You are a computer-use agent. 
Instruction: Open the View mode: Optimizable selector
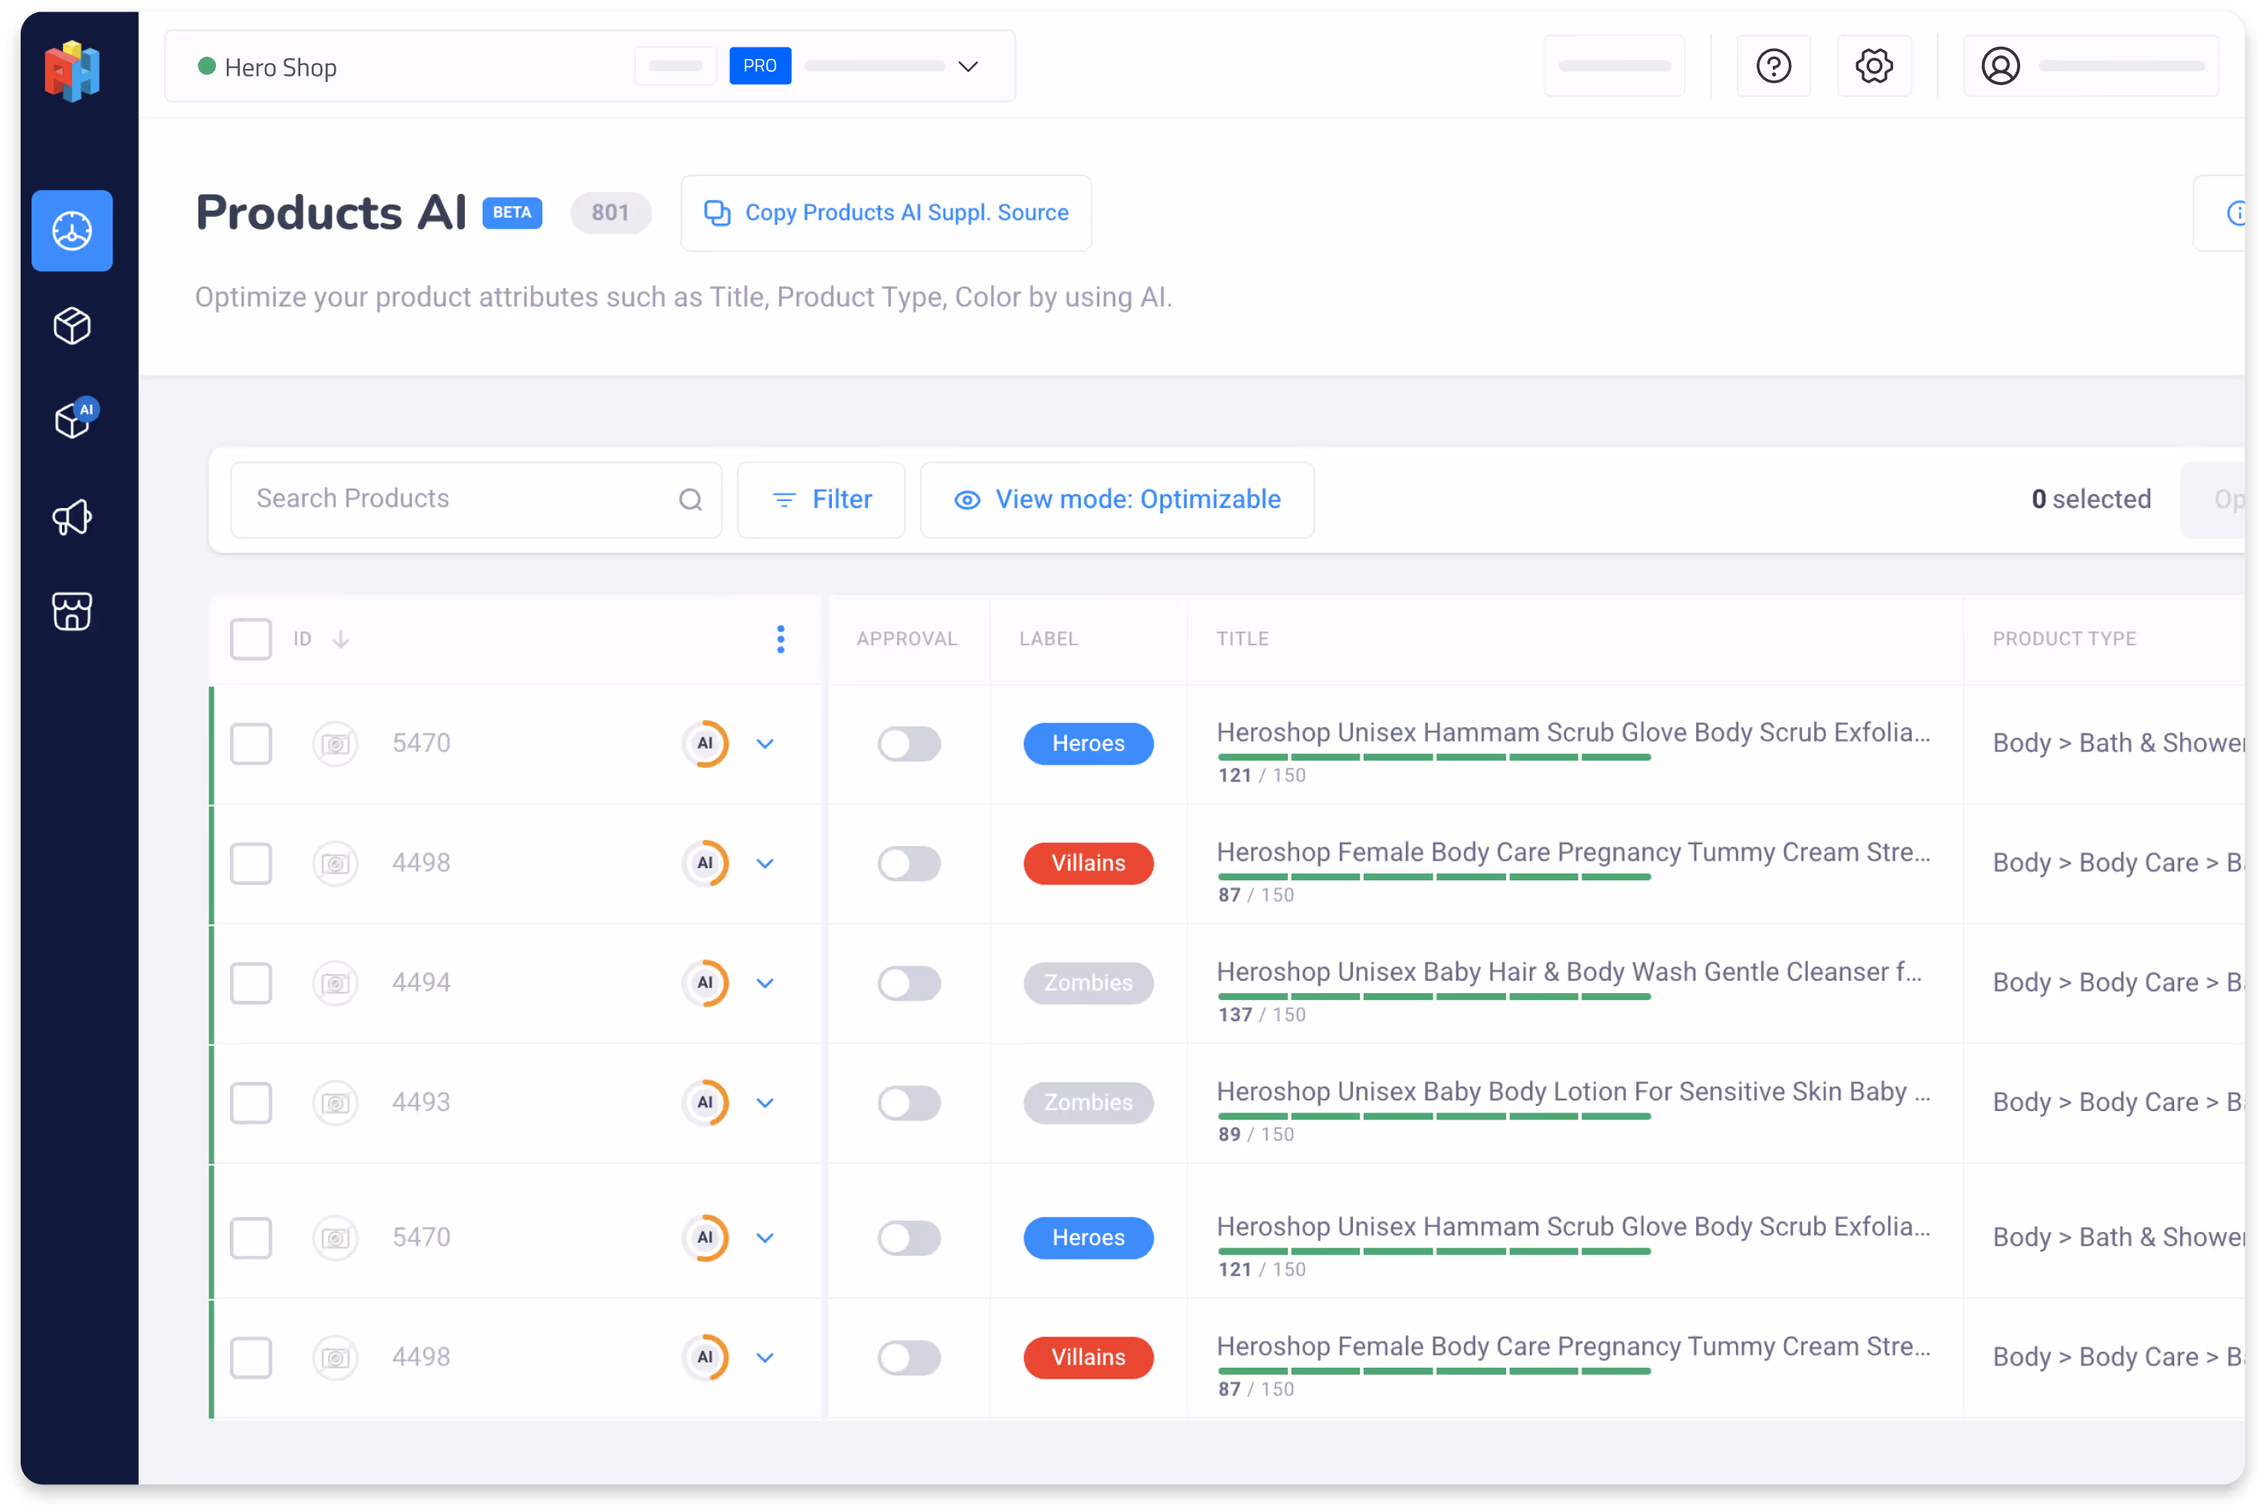[1117, 499]
